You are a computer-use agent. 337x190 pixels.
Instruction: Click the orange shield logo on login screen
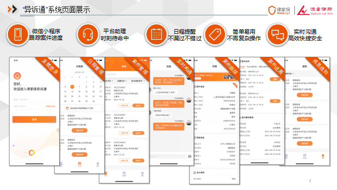point(17,76)
